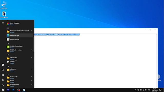Click the volume speaker tray icon
The image size is (164, 92).
pyautogui.click(x=146, y=90)
